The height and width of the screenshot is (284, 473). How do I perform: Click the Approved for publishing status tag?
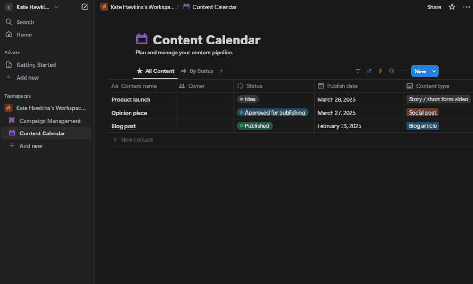273,113
